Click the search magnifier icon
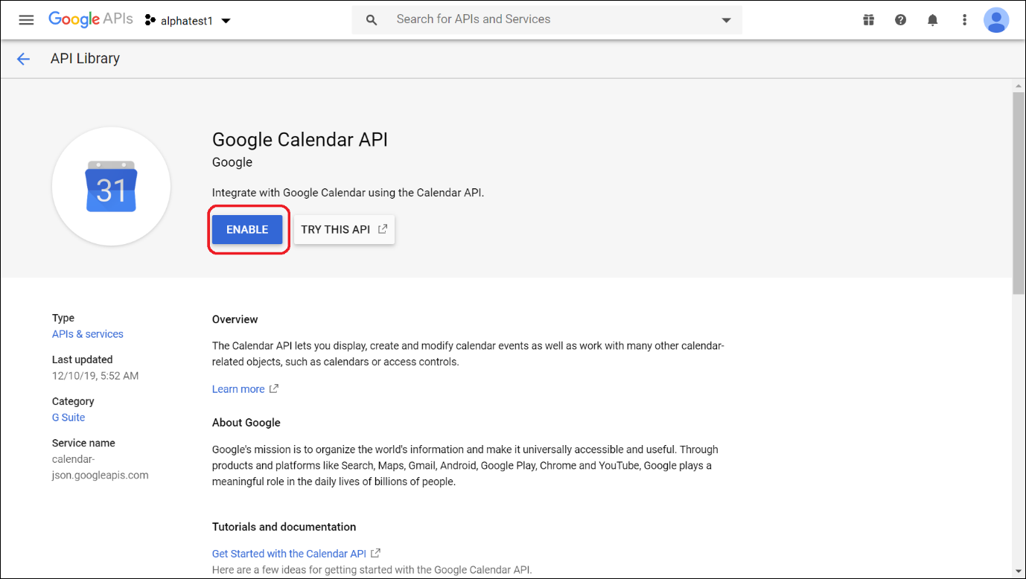The width and height of the screenshot is (1026, 579). [372, 20]
